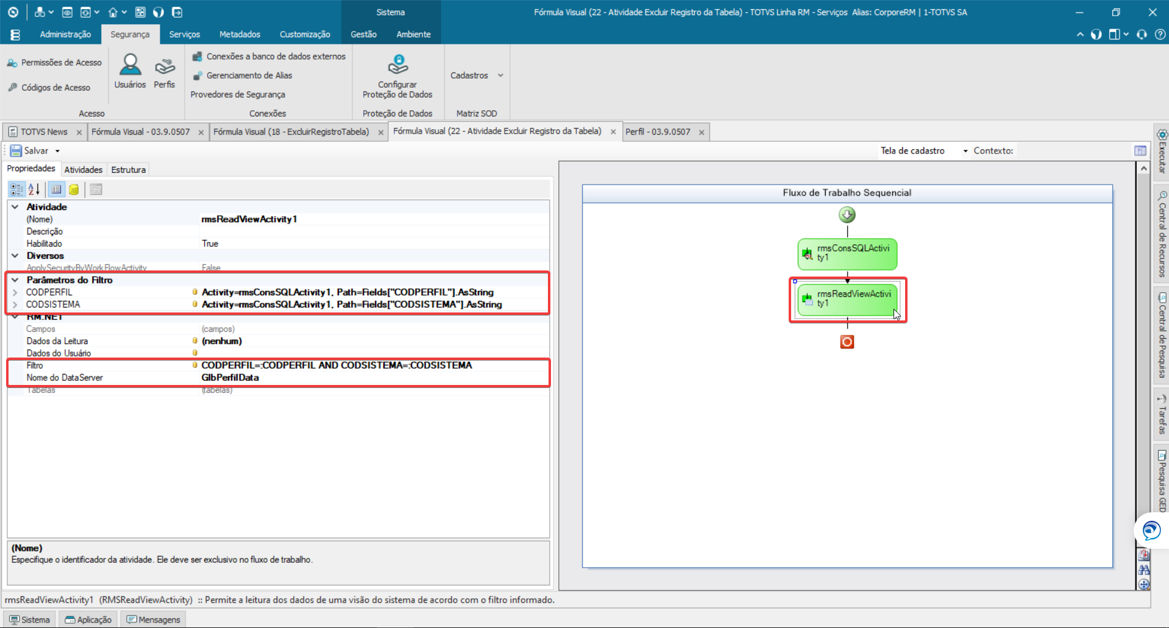
Task: Open Conexões a banco de dados externos
Action: tap(269, 57)
